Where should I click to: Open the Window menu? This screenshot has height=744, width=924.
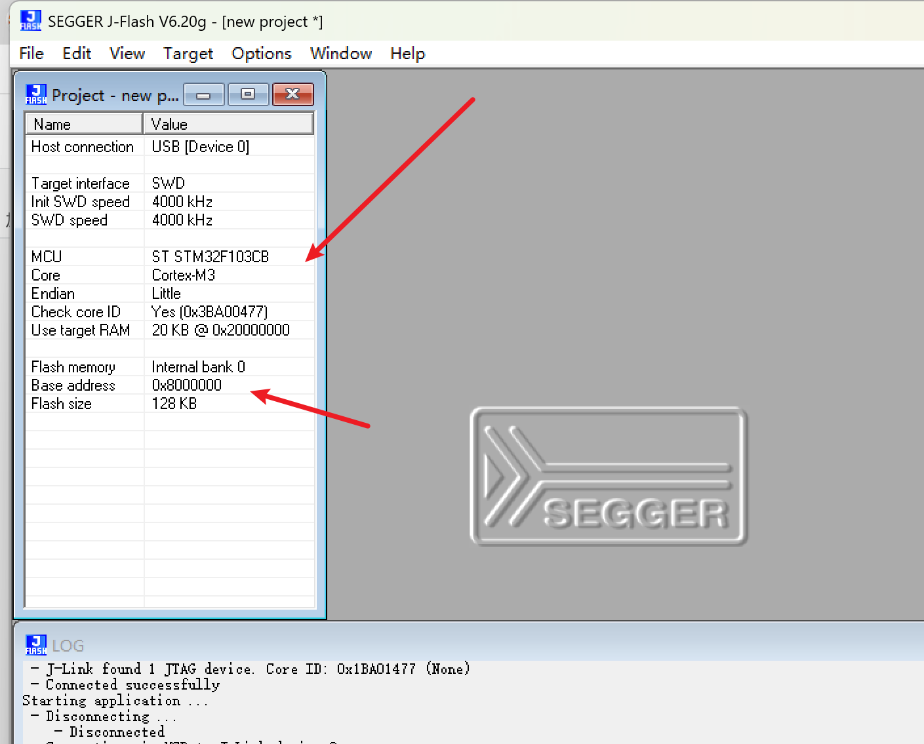341,53
